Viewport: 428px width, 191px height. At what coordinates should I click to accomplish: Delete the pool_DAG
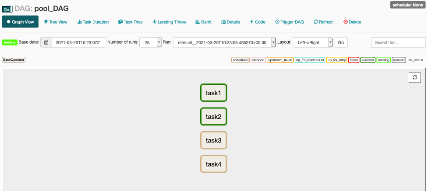click(x=352, y=22)
